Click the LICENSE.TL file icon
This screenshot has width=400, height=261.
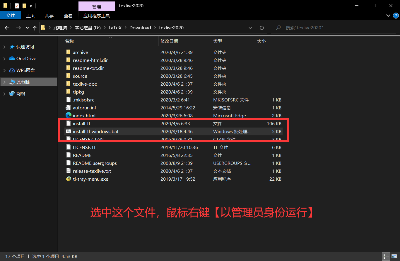click(68, 147)
